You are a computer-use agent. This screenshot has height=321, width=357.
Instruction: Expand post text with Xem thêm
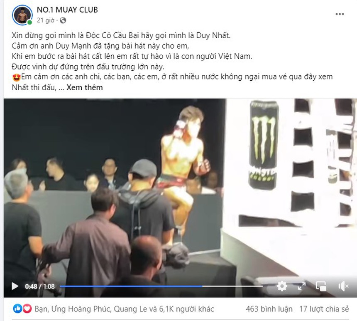pyautogui.click(x=84, y=88)
